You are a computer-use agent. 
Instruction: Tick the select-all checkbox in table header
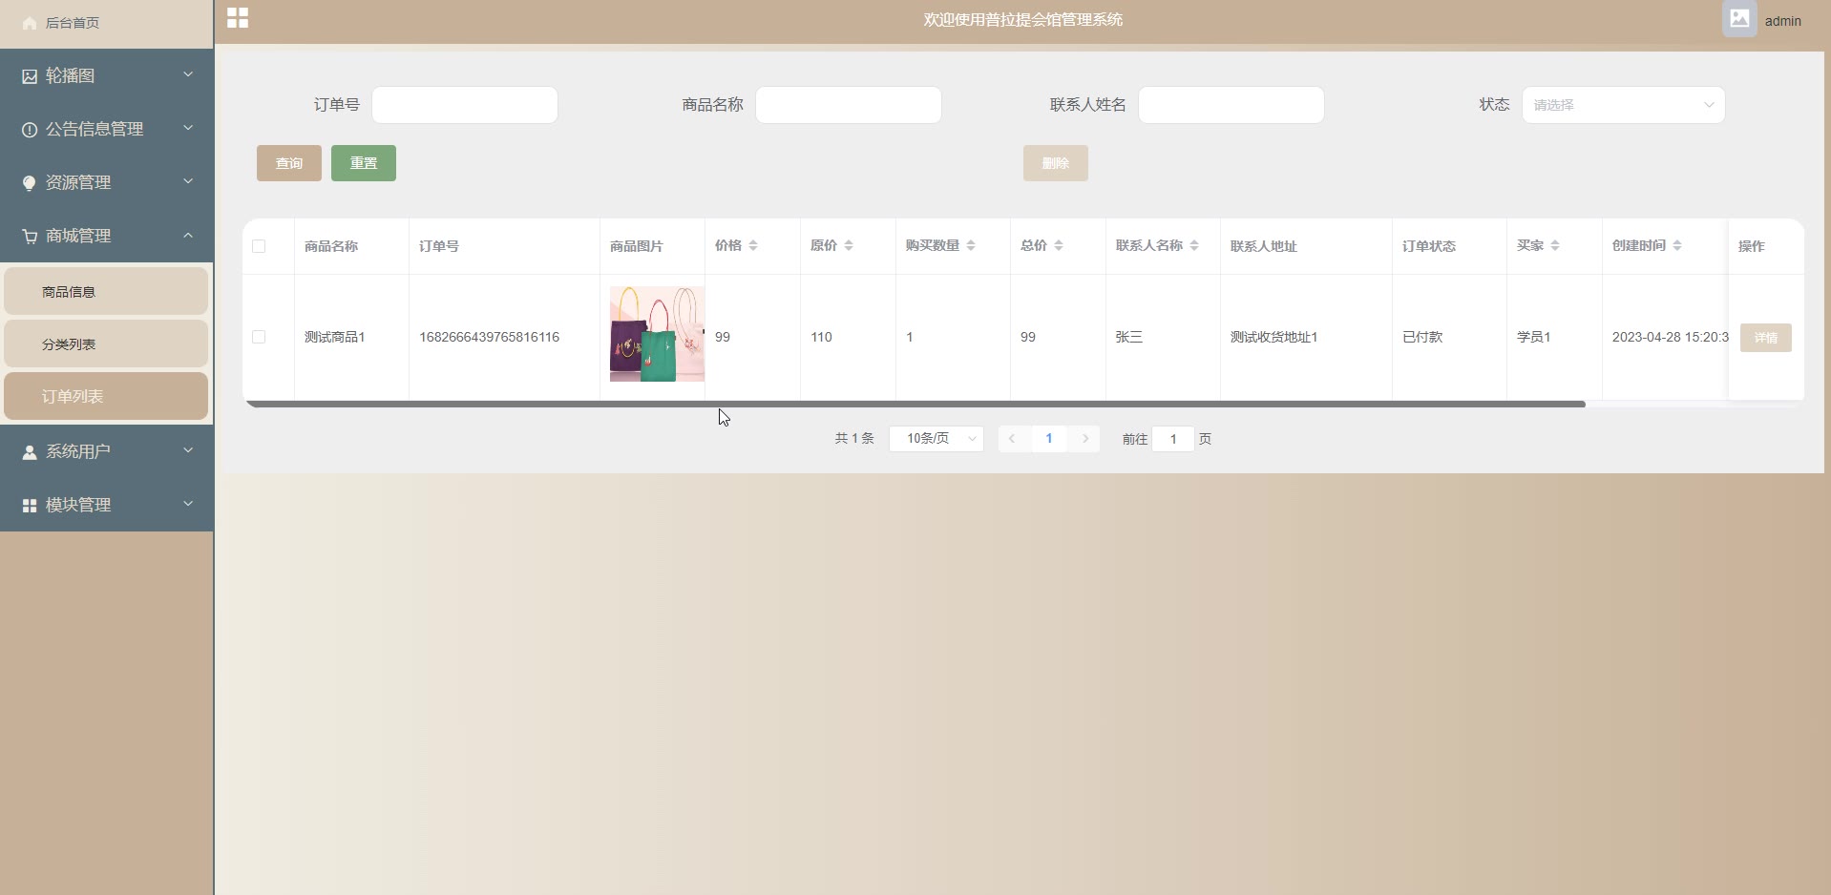tap(259, 246)
